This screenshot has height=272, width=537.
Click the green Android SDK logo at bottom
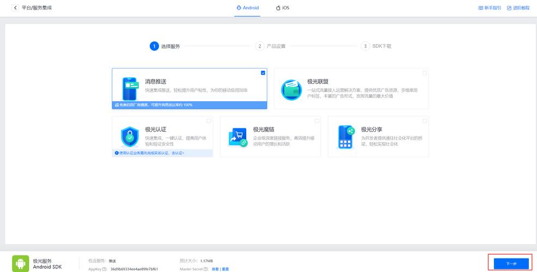21,263
